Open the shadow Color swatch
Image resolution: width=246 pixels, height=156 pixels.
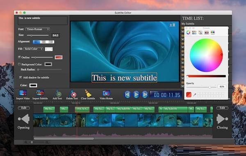[33, 85]
